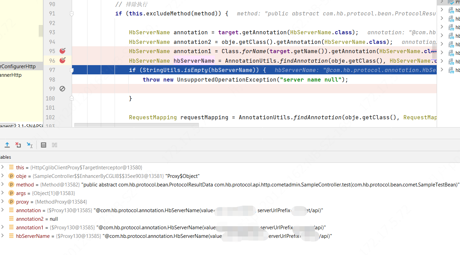This screenshot has width=460, height=255.
Task: Expand the 'method' variable node
Action: point(3,184)
